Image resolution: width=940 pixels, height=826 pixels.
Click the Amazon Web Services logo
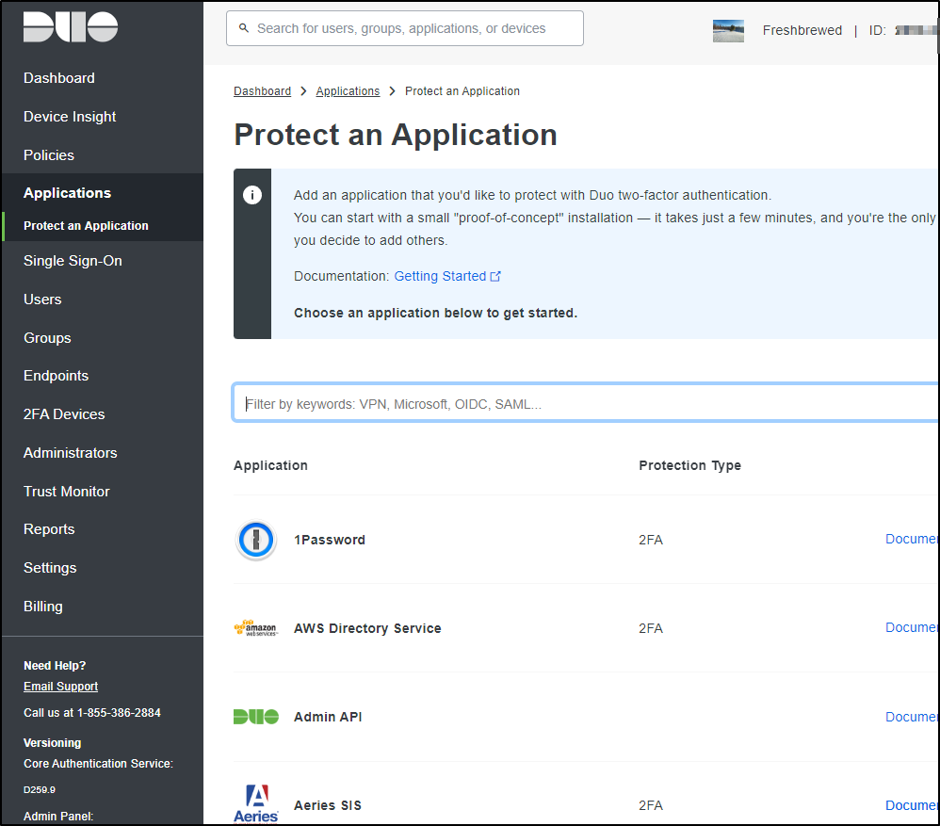pos(256,628)
